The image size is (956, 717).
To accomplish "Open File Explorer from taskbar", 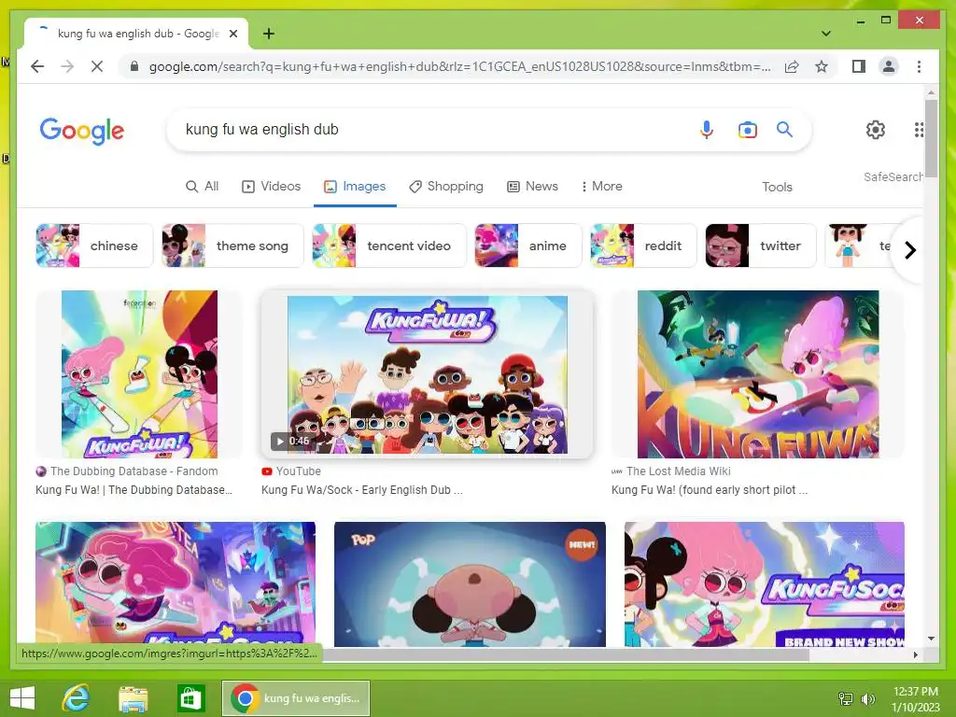I will click(x=134, y=698).
